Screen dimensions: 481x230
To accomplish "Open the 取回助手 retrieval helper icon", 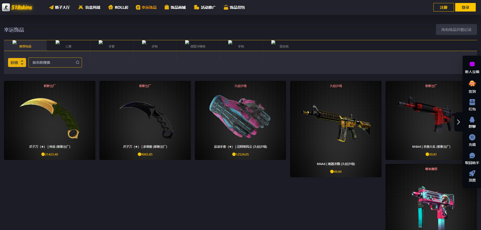I will tap(472, 155).
